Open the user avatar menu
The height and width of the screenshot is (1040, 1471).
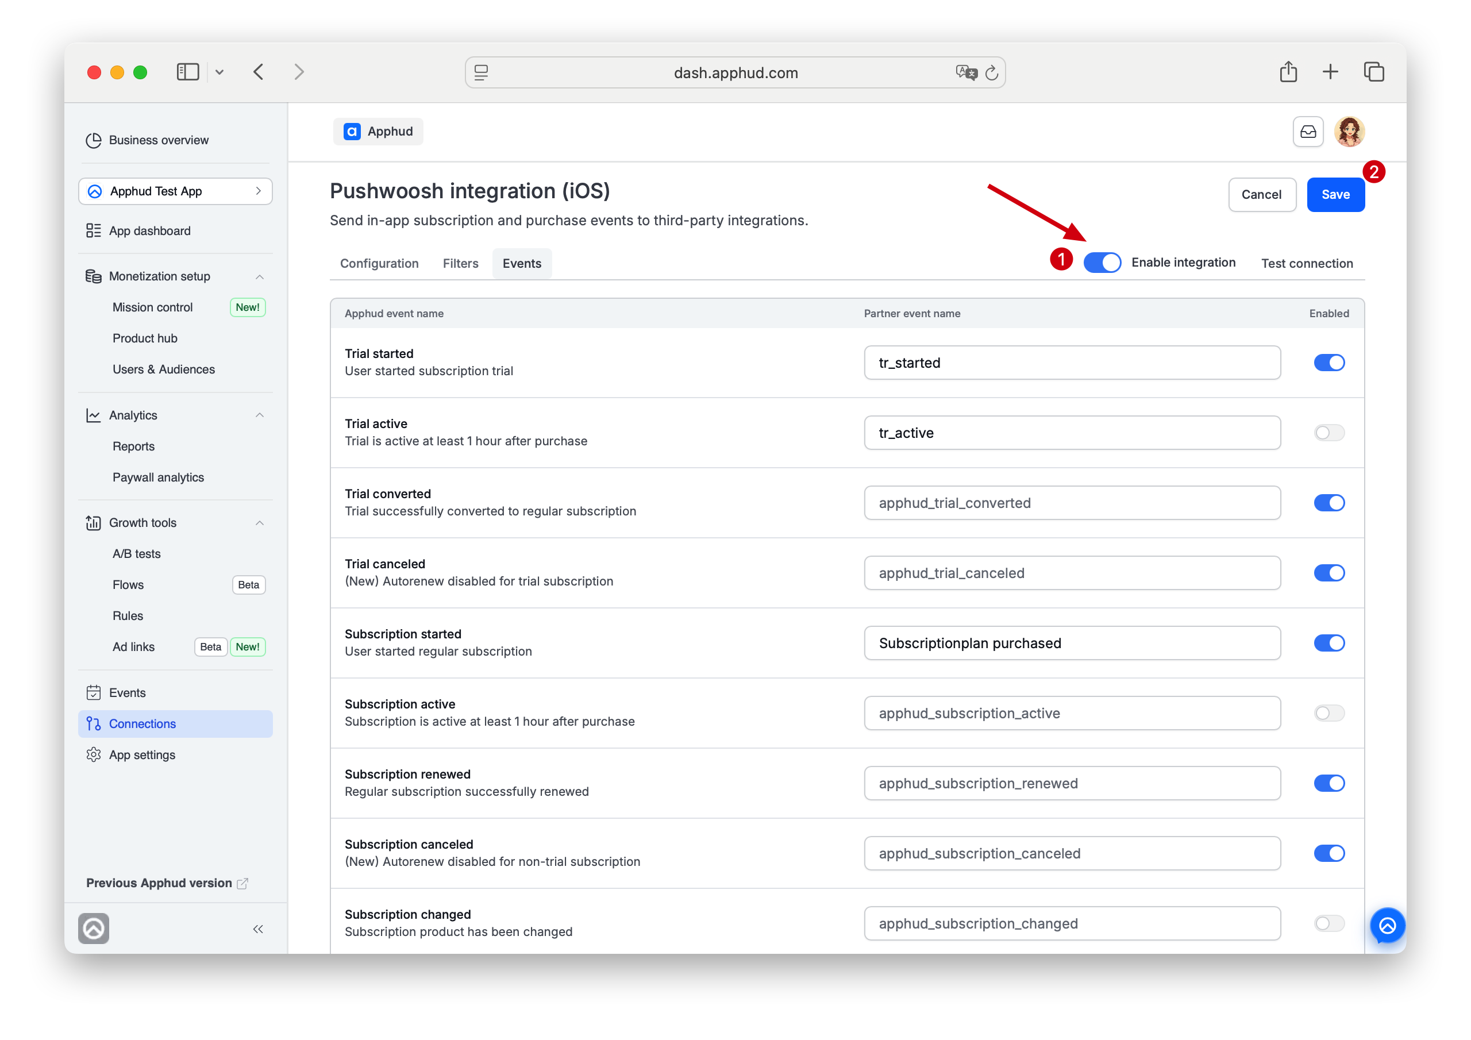pyautogui.click(x=1349, y=132)
